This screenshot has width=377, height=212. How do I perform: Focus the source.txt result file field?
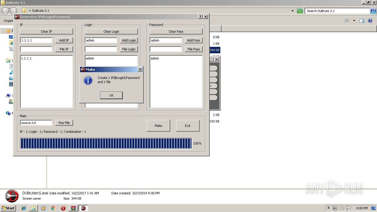36,123
